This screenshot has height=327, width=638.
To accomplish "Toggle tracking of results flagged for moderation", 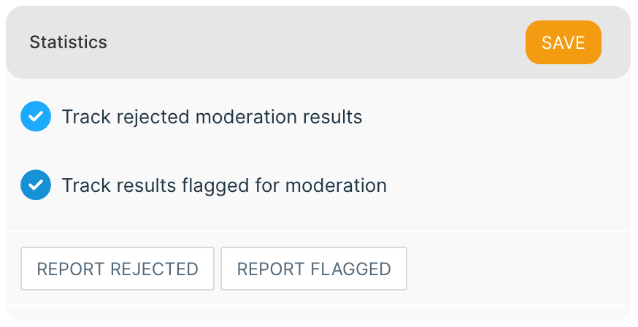I will coord(36,185).
